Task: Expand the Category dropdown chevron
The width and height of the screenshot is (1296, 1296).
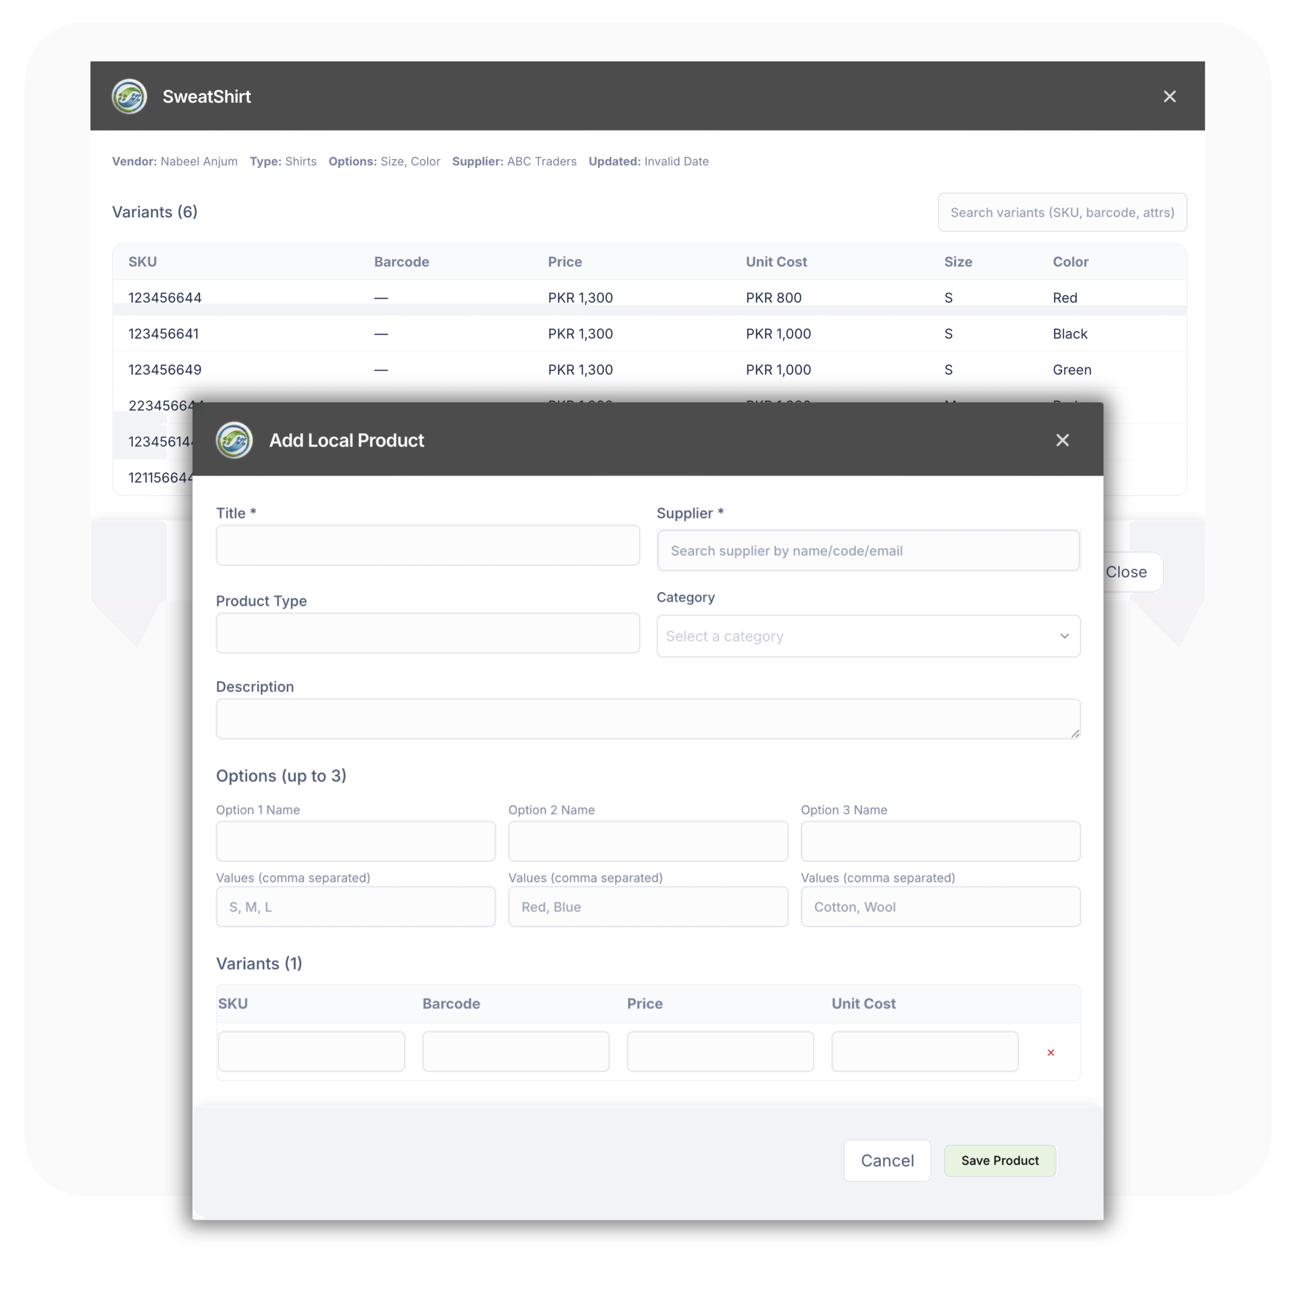Action: point(1064,636)
